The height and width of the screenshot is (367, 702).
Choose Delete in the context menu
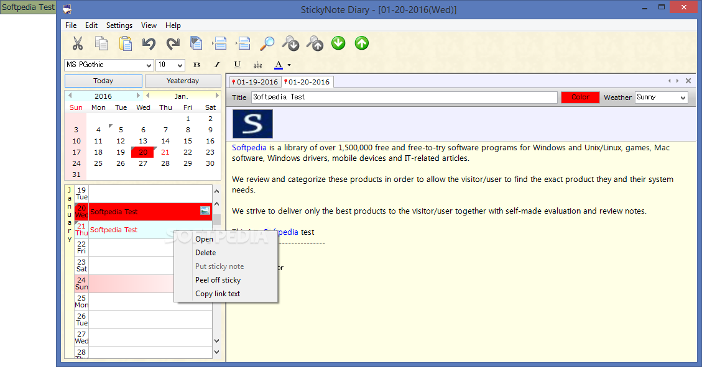point(226,253)
